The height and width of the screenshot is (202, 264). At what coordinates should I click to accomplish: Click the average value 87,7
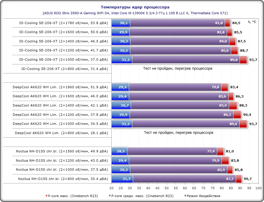click(x=230, y=179)
